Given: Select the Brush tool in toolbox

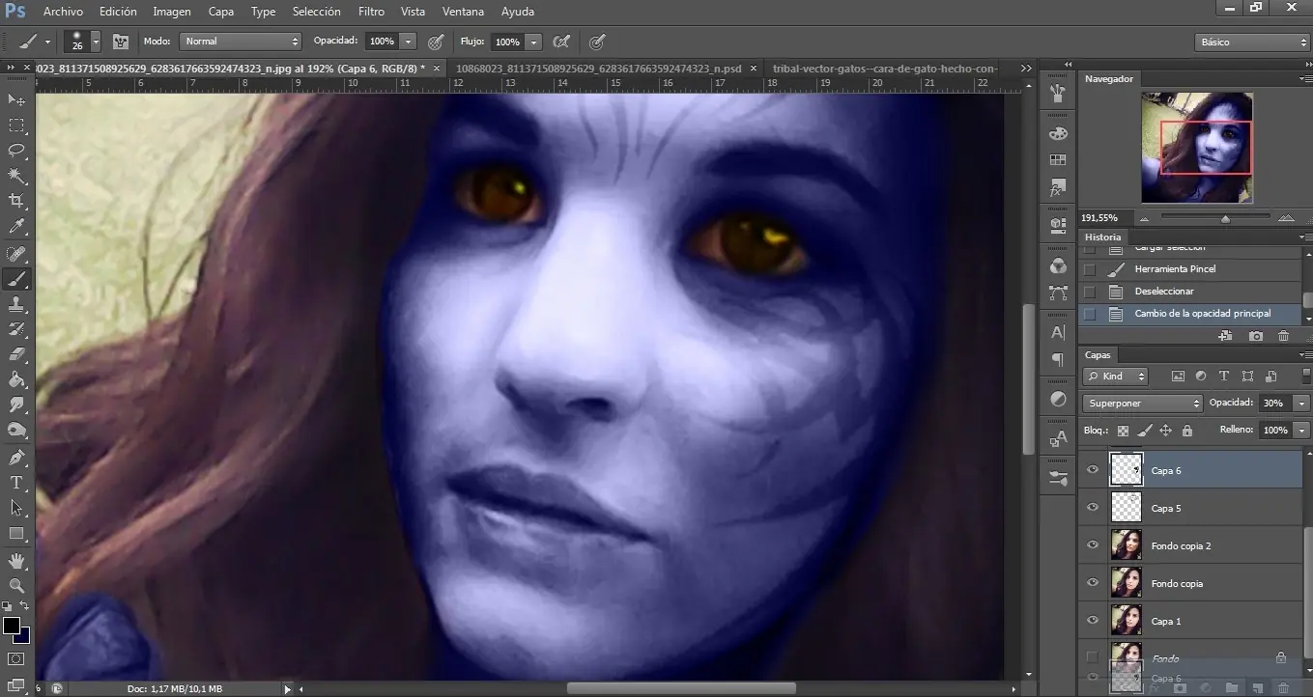Looking at the screenshot, I should pyautogui.click(x=16, y=279).
